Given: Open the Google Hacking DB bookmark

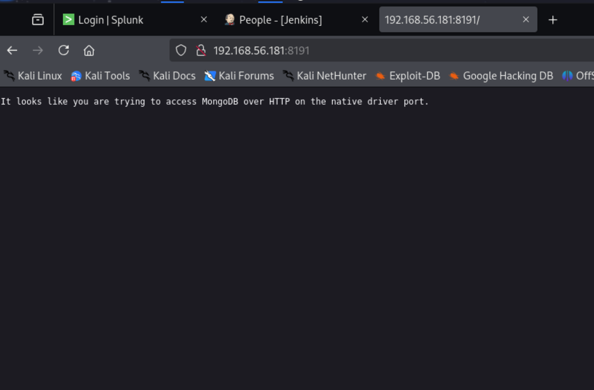Looking at the screenshot, I should 501,76.
